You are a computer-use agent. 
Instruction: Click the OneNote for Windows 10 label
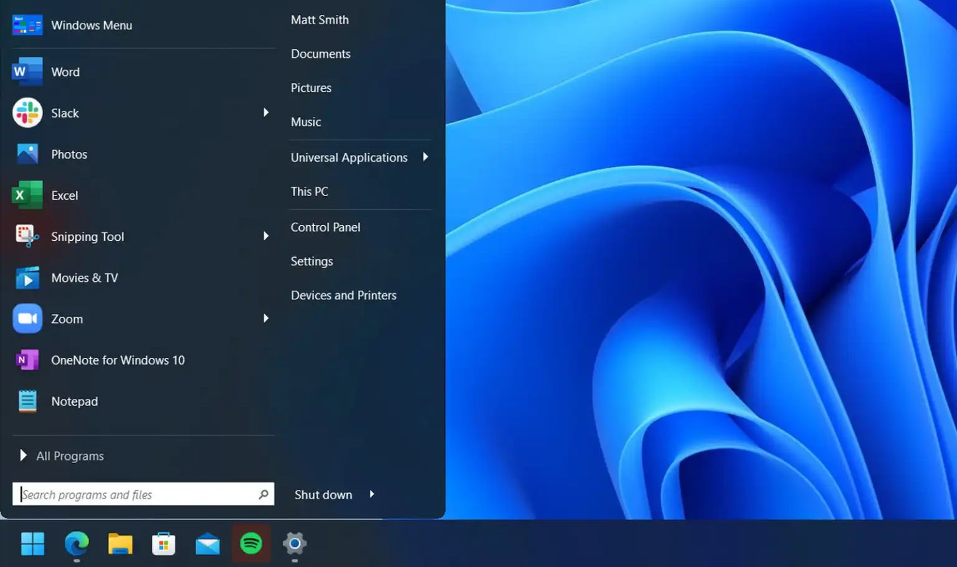click(x=118, y=360)
